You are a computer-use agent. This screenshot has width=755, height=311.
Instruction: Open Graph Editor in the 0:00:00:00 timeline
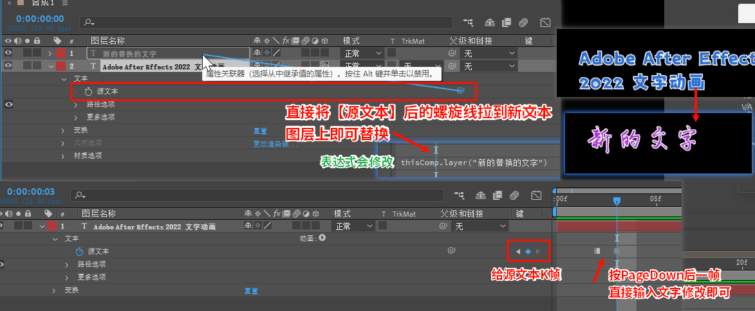(545, 22)
